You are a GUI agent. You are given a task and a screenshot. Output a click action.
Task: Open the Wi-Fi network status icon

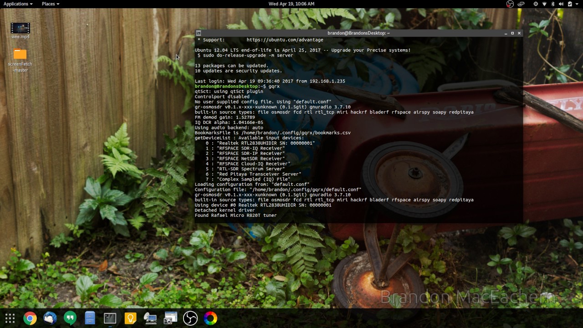pos(544,4)
